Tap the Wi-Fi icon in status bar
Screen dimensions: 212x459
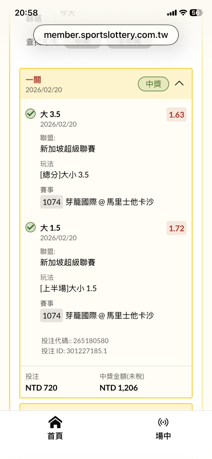click(x=183, y=13)
